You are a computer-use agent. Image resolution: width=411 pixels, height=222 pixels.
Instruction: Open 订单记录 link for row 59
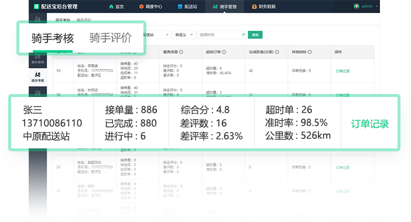pos(342,71)
